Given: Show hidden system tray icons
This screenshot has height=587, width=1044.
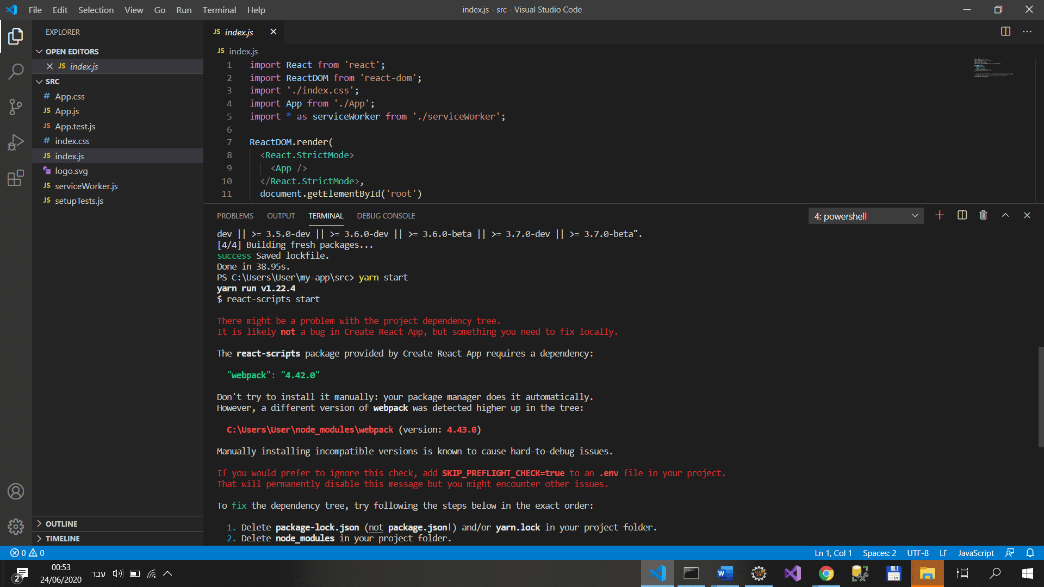Looking at the screenshot, I should click(x=167, y=573).
